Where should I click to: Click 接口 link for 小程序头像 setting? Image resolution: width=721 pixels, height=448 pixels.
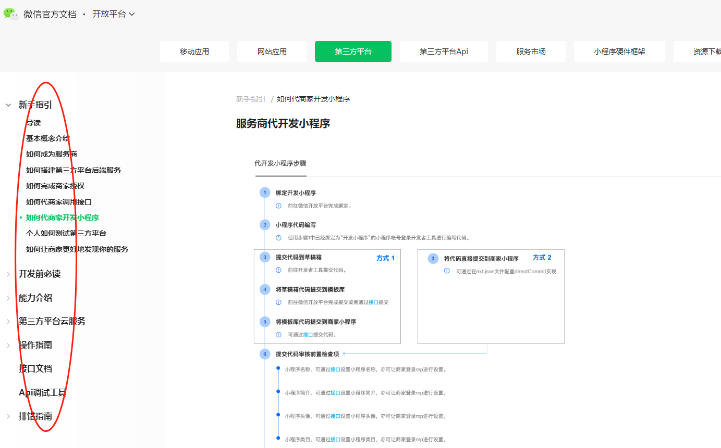[x=335, y=416]
